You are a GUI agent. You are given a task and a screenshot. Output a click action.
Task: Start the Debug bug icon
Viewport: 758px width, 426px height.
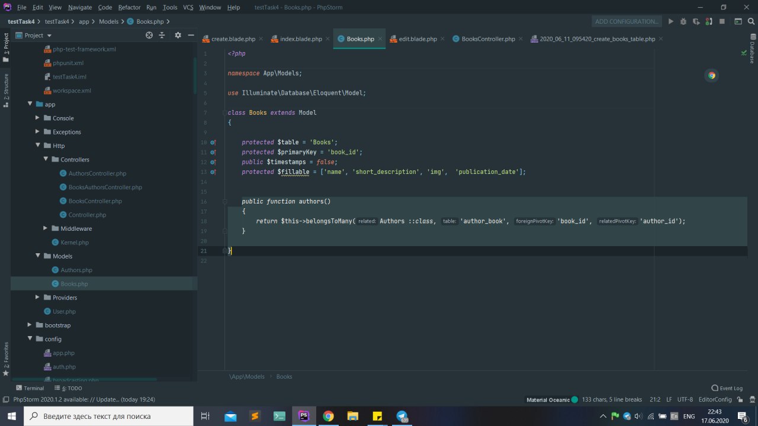pyautogui.click(x=683, y=21)
